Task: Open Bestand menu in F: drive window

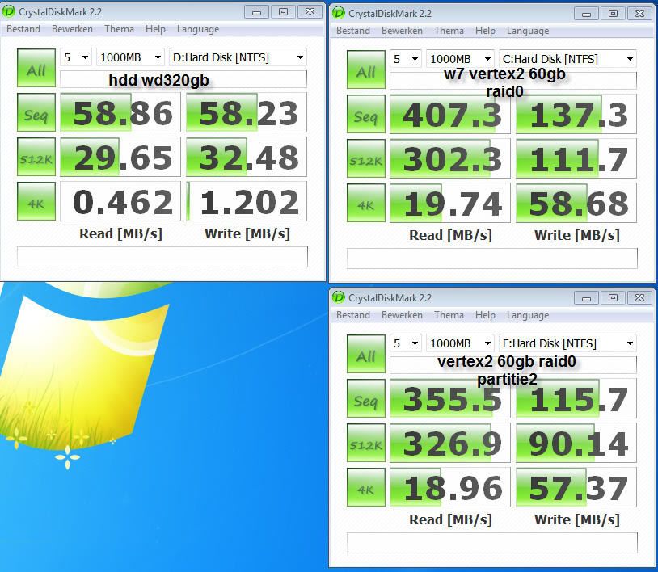Action: click(353, 315)
